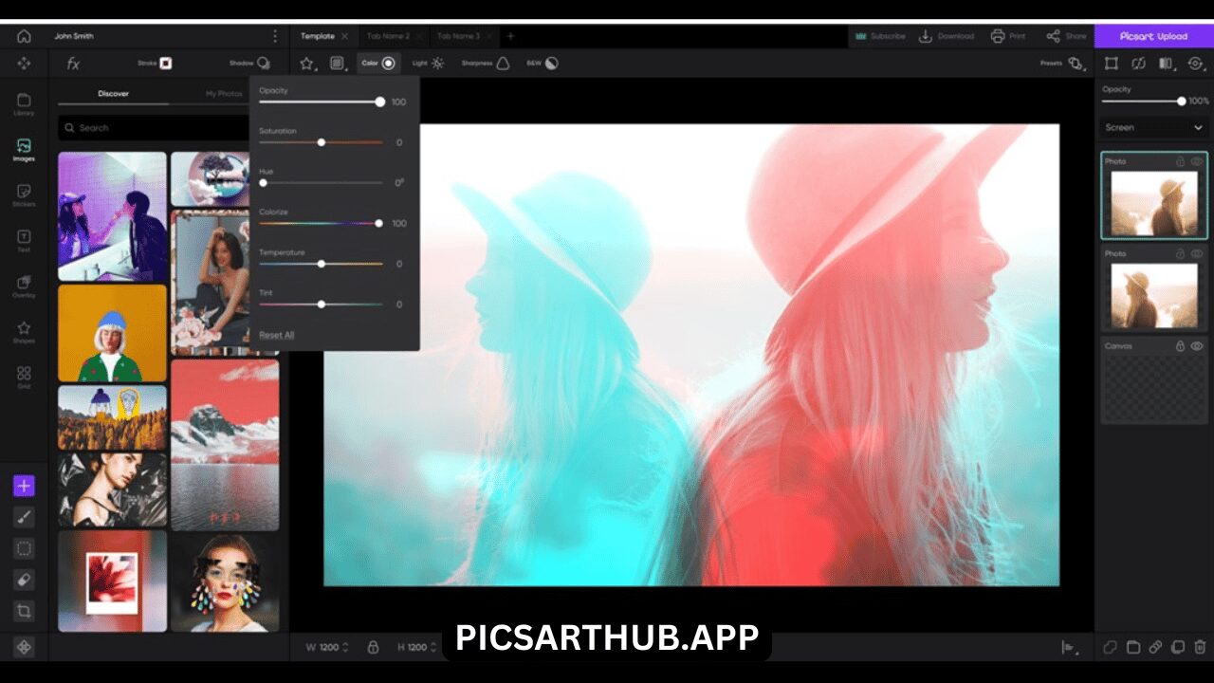The width and height of the screenshot is (1214, 683).
Task: Toggle lock on top Photo layer
Action: [1181, 161]
